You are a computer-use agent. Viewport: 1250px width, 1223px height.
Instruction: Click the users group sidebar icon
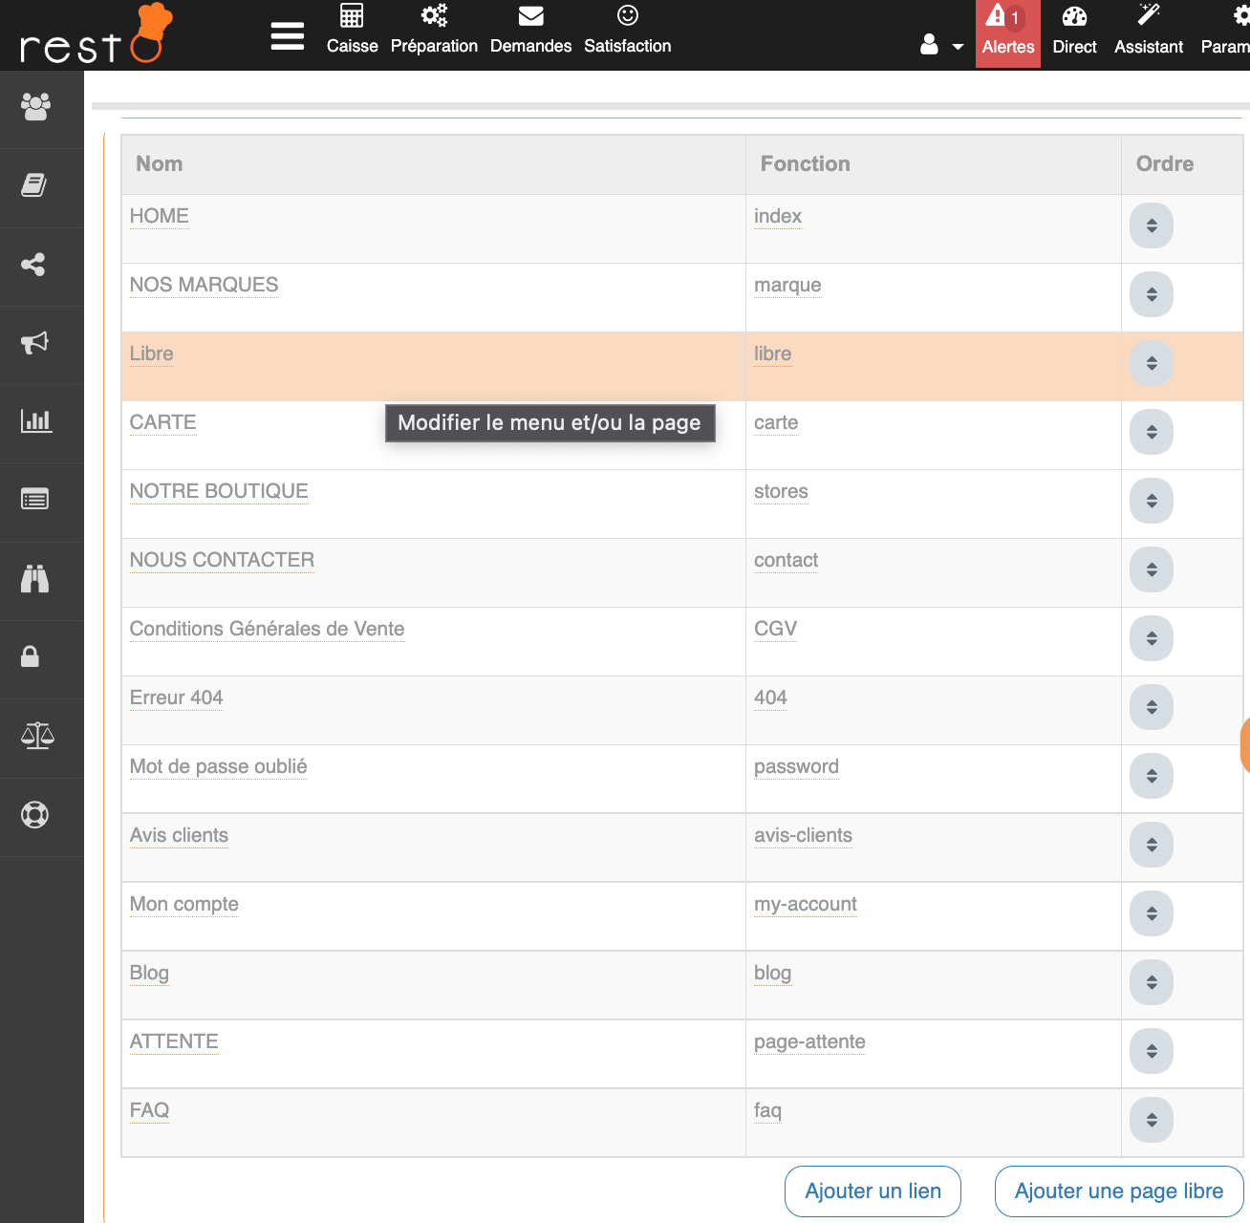pos(36,107)
